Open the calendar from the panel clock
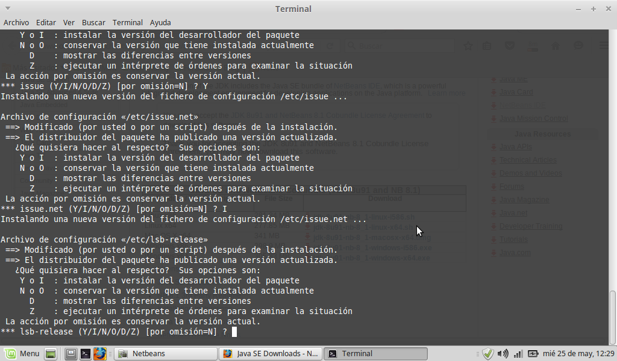 pyautogui.click(x=580, y=354)
